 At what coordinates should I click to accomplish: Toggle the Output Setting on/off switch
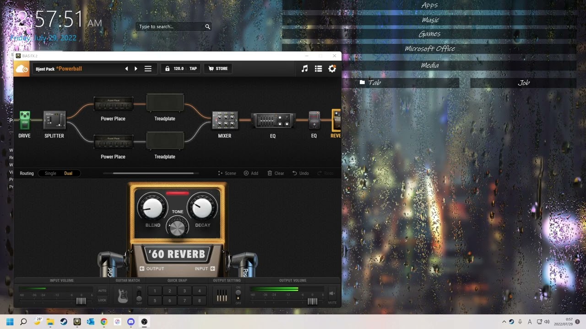pyautogui.click(x=238, y=295)
